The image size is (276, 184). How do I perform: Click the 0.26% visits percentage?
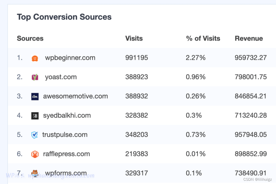pyautogui.click(x=196, y=96)
